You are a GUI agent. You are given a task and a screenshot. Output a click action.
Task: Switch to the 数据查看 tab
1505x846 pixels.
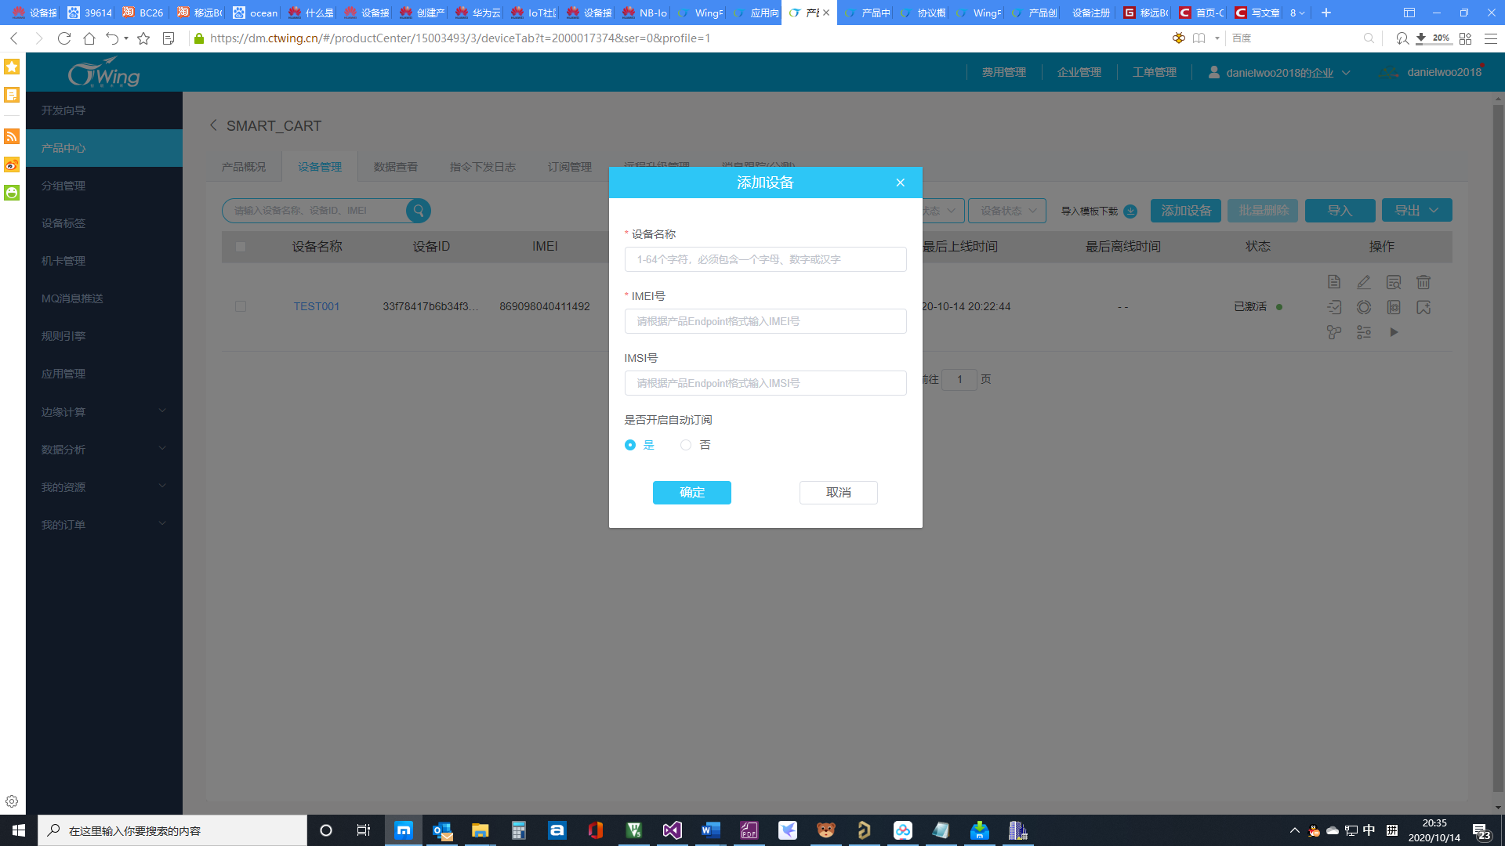396,167
